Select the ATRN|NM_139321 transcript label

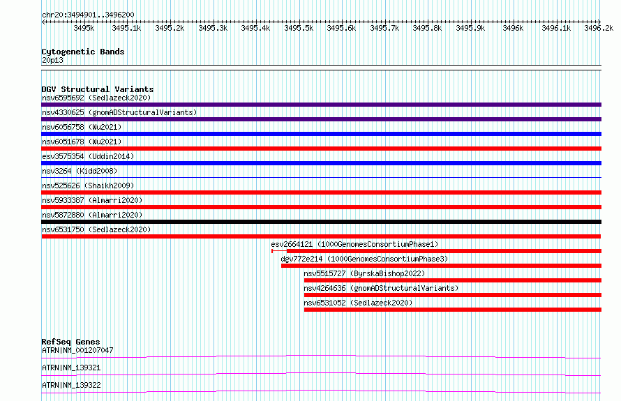click(71, 368)
